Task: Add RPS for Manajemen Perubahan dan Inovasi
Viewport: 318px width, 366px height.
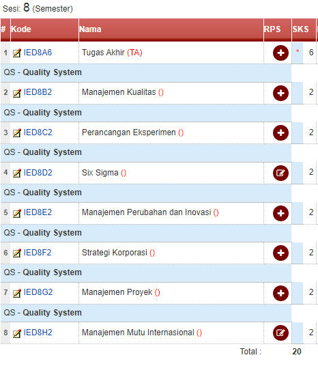Action: [280, 213]
